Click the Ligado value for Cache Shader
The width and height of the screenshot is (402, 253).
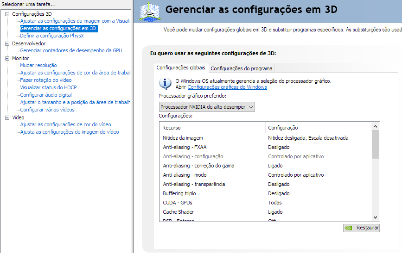pyautogui.click(x=275, y=212)
